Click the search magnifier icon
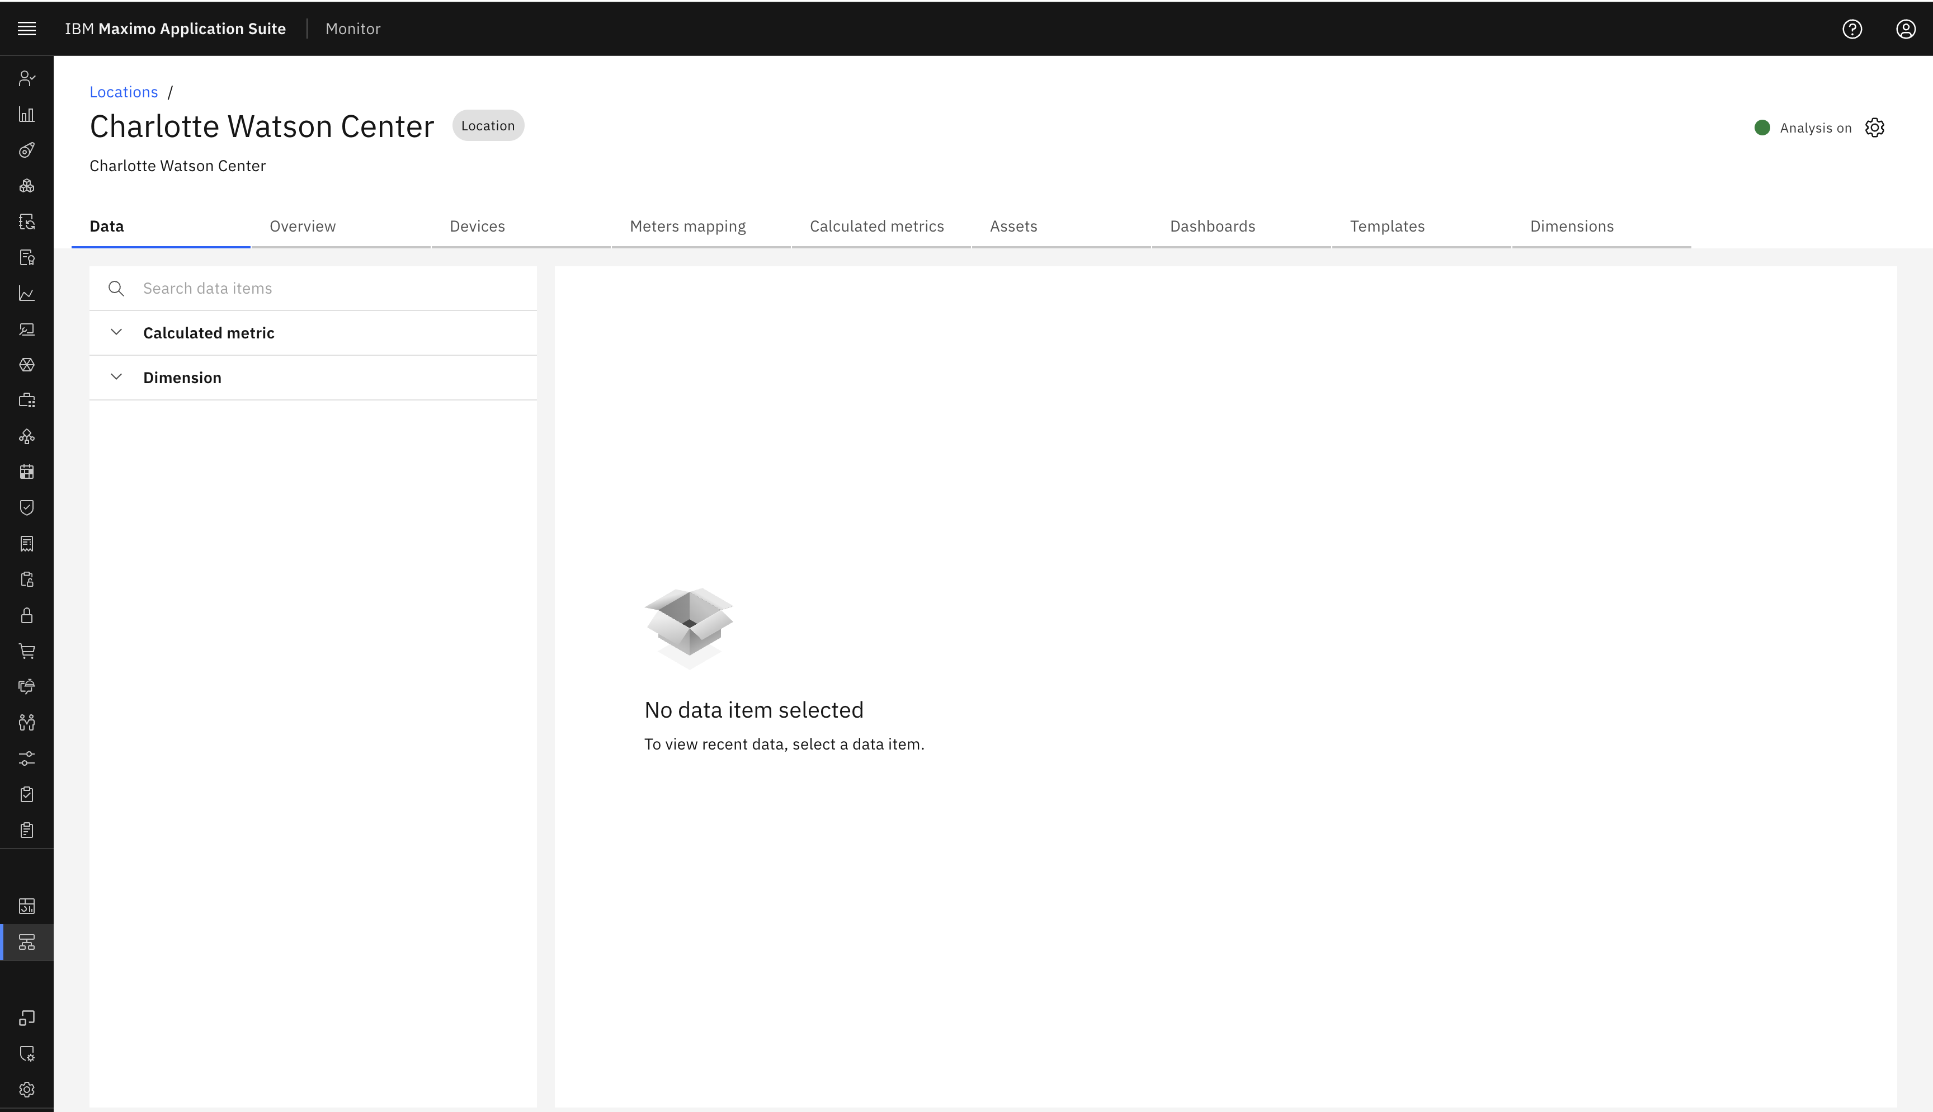Viewport: 1933px width, 1112px height. (116, 289)
